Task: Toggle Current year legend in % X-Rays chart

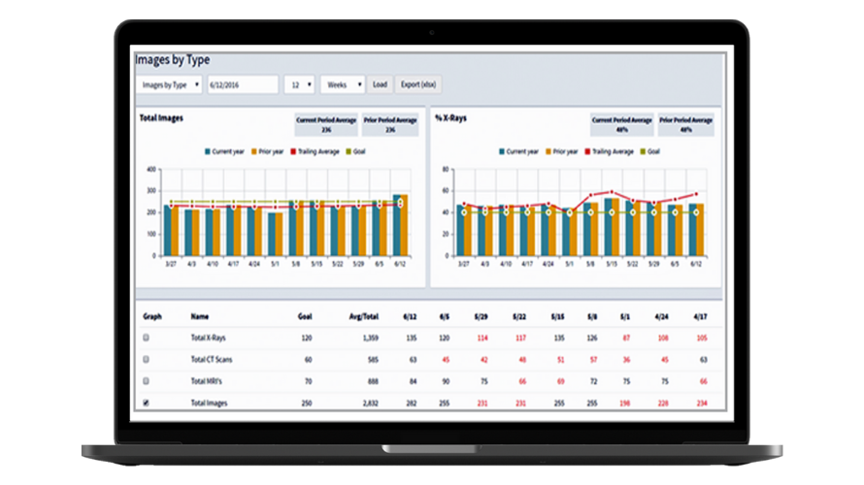Action: tap(521, 152)
